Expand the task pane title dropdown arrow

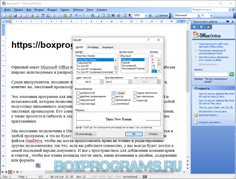pyautogui.click(x=228, y=22)
